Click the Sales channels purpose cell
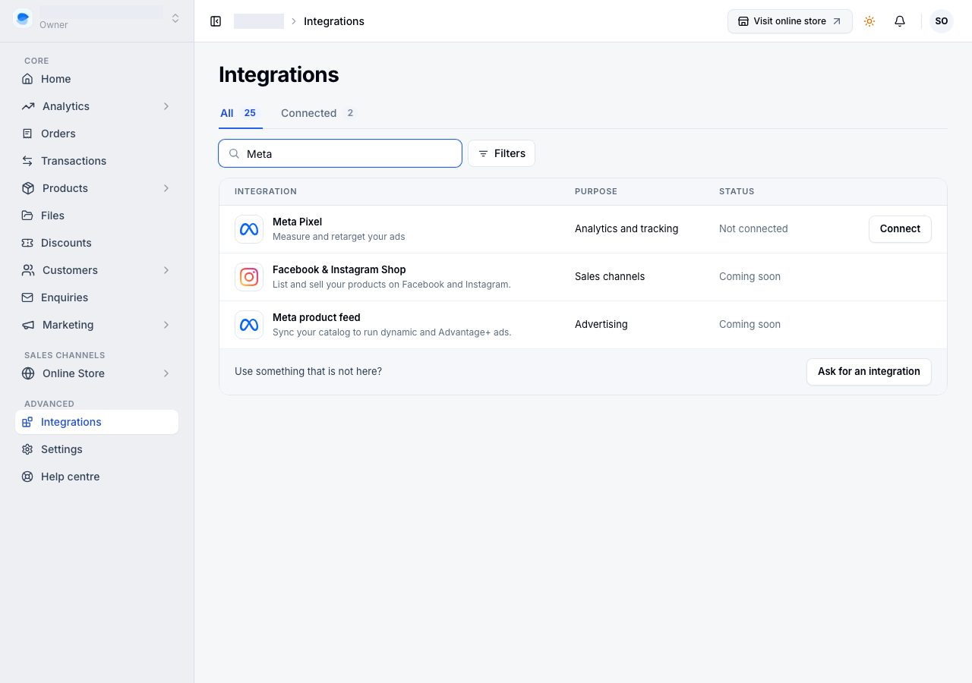Viewport: 972px width, 683px height. 610,276
